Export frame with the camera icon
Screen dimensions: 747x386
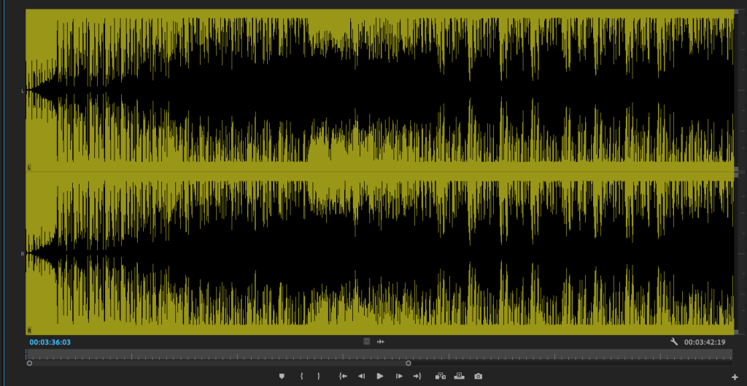[479, 376]
